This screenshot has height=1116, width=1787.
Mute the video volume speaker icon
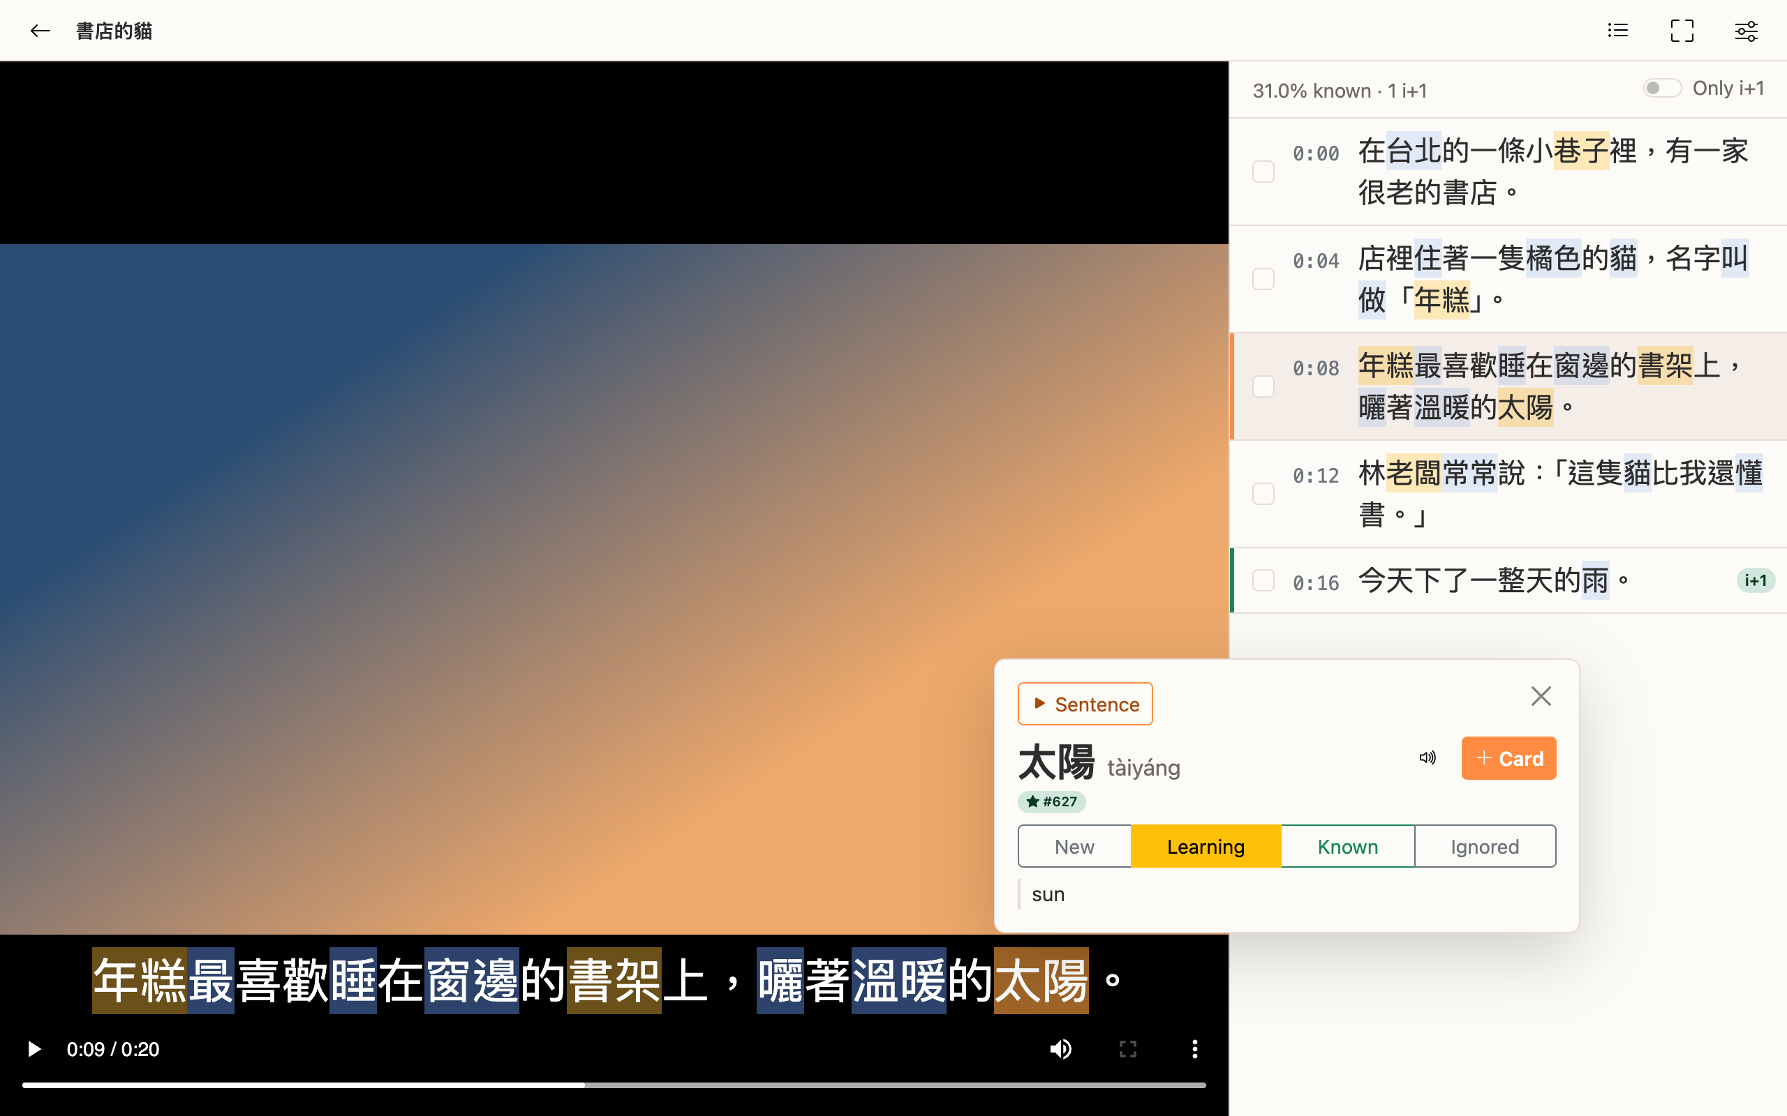coord(1060,1049)
